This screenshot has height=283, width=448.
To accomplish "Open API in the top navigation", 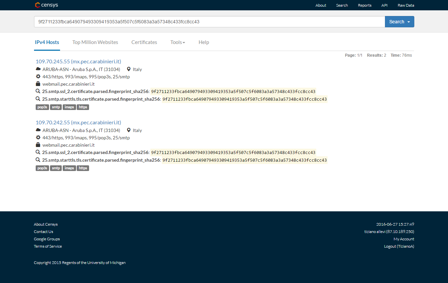I will pos(385,5).
